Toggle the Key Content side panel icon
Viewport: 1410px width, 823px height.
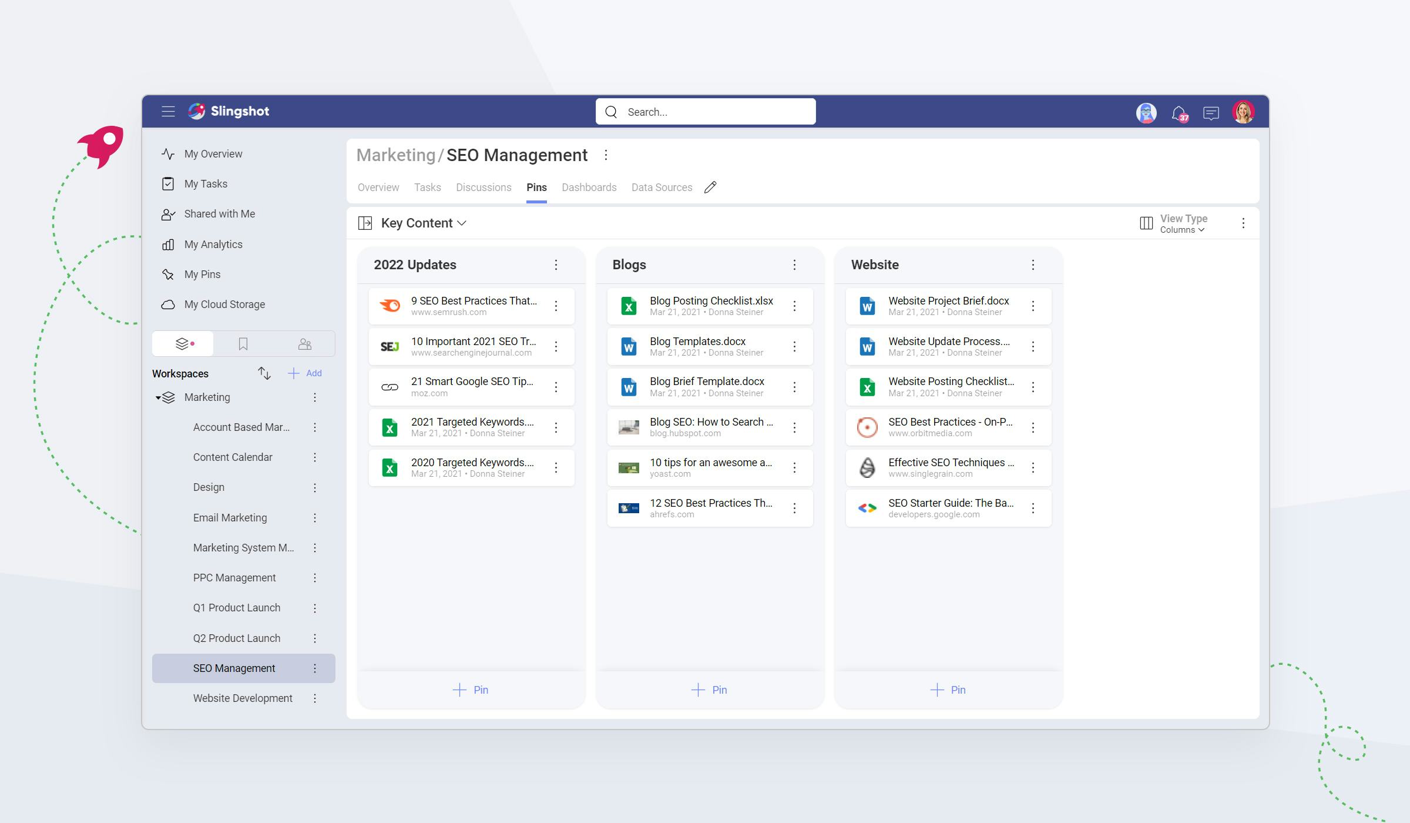pyautogui.click(x=365, y=223)
